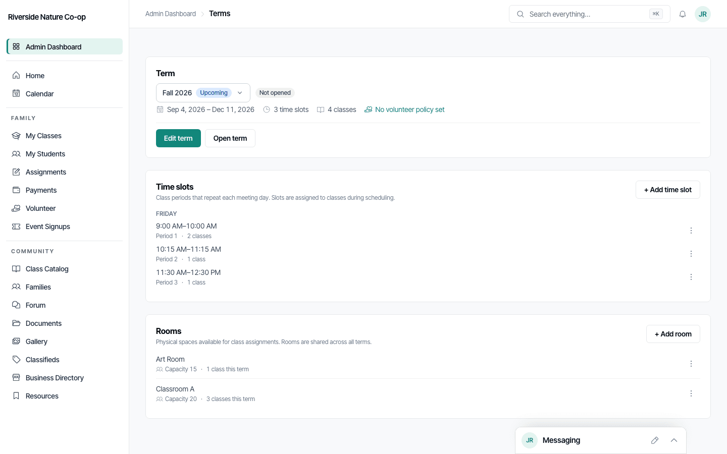Click the Art Room row name
Image resolution: width=727 pixels, height=454 pixels.
[x=170, y=359]
